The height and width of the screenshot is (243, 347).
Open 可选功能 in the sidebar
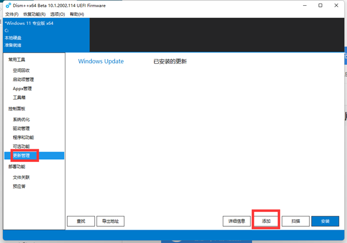point(21,146)
